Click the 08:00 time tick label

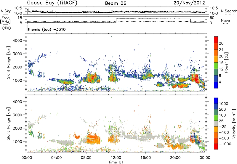coord(86,158)
